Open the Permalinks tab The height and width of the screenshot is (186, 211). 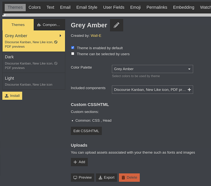click(157, 7)
